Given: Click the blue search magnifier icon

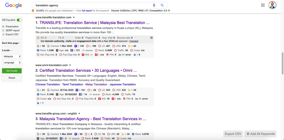Looking at the screenshot, I should click(162, 5).
